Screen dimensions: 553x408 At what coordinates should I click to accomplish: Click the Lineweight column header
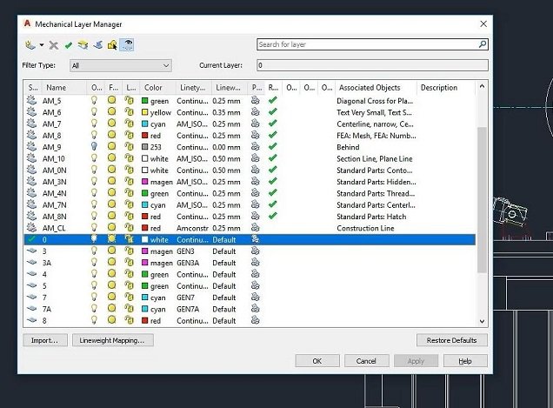(x=228, y=88)
